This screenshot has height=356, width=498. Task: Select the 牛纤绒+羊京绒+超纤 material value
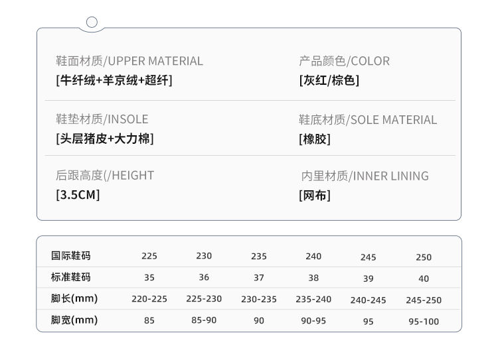coord(114,81)
